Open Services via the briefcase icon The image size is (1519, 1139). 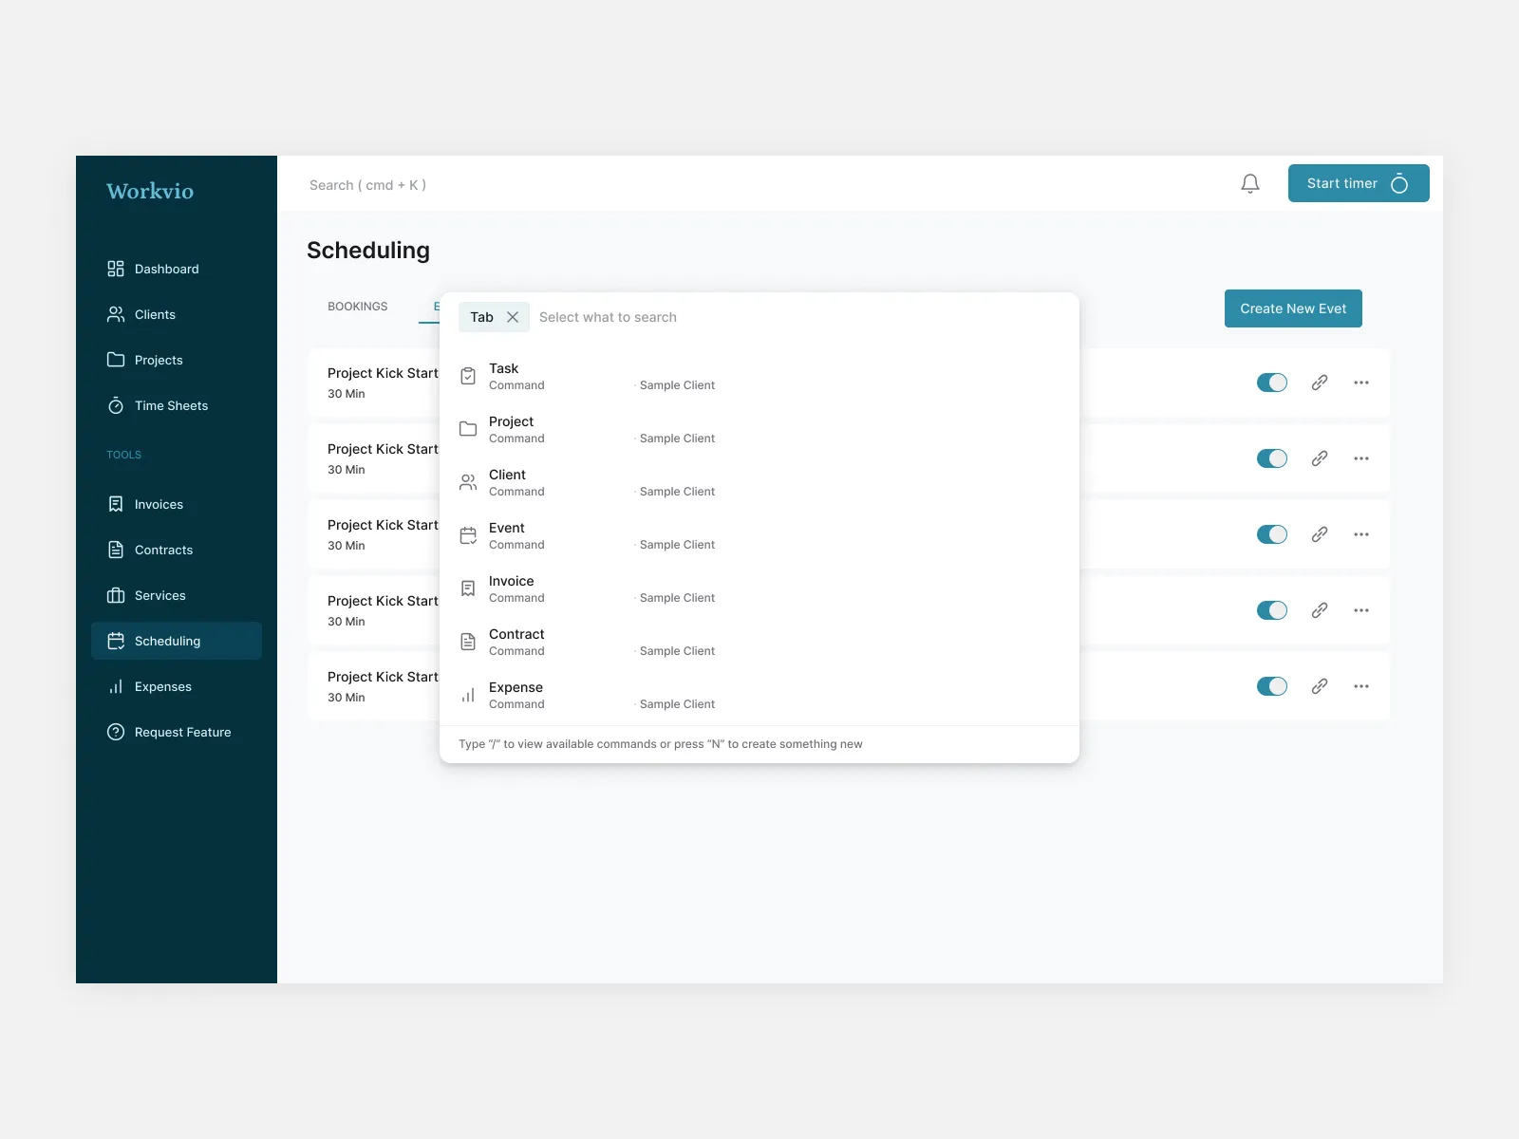pyautogui.click(x=116, y=595)
